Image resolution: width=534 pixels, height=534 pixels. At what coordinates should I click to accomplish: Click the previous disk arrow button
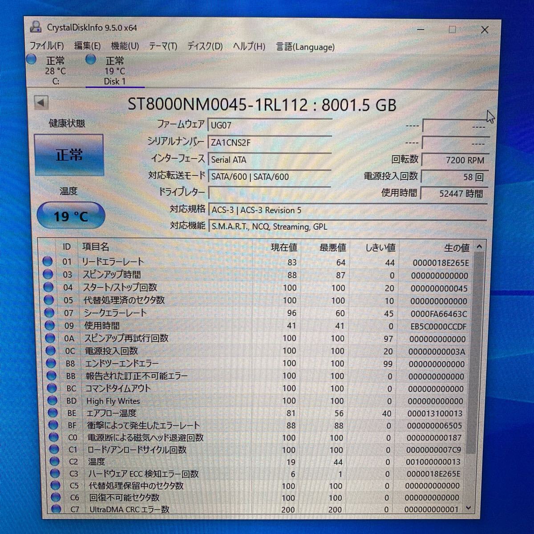click(x=41, y=103)
